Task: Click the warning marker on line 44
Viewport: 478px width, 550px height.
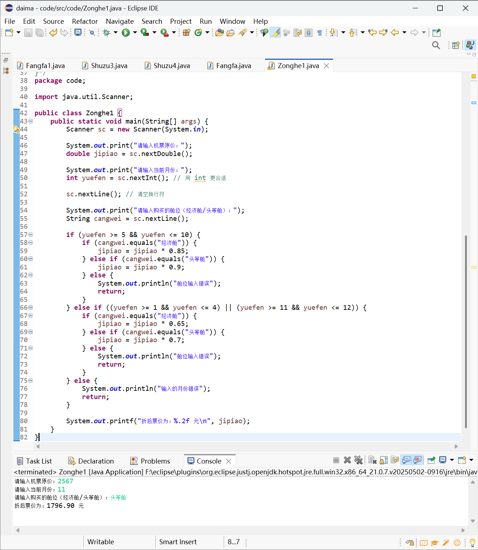Action: pos(16,129)
